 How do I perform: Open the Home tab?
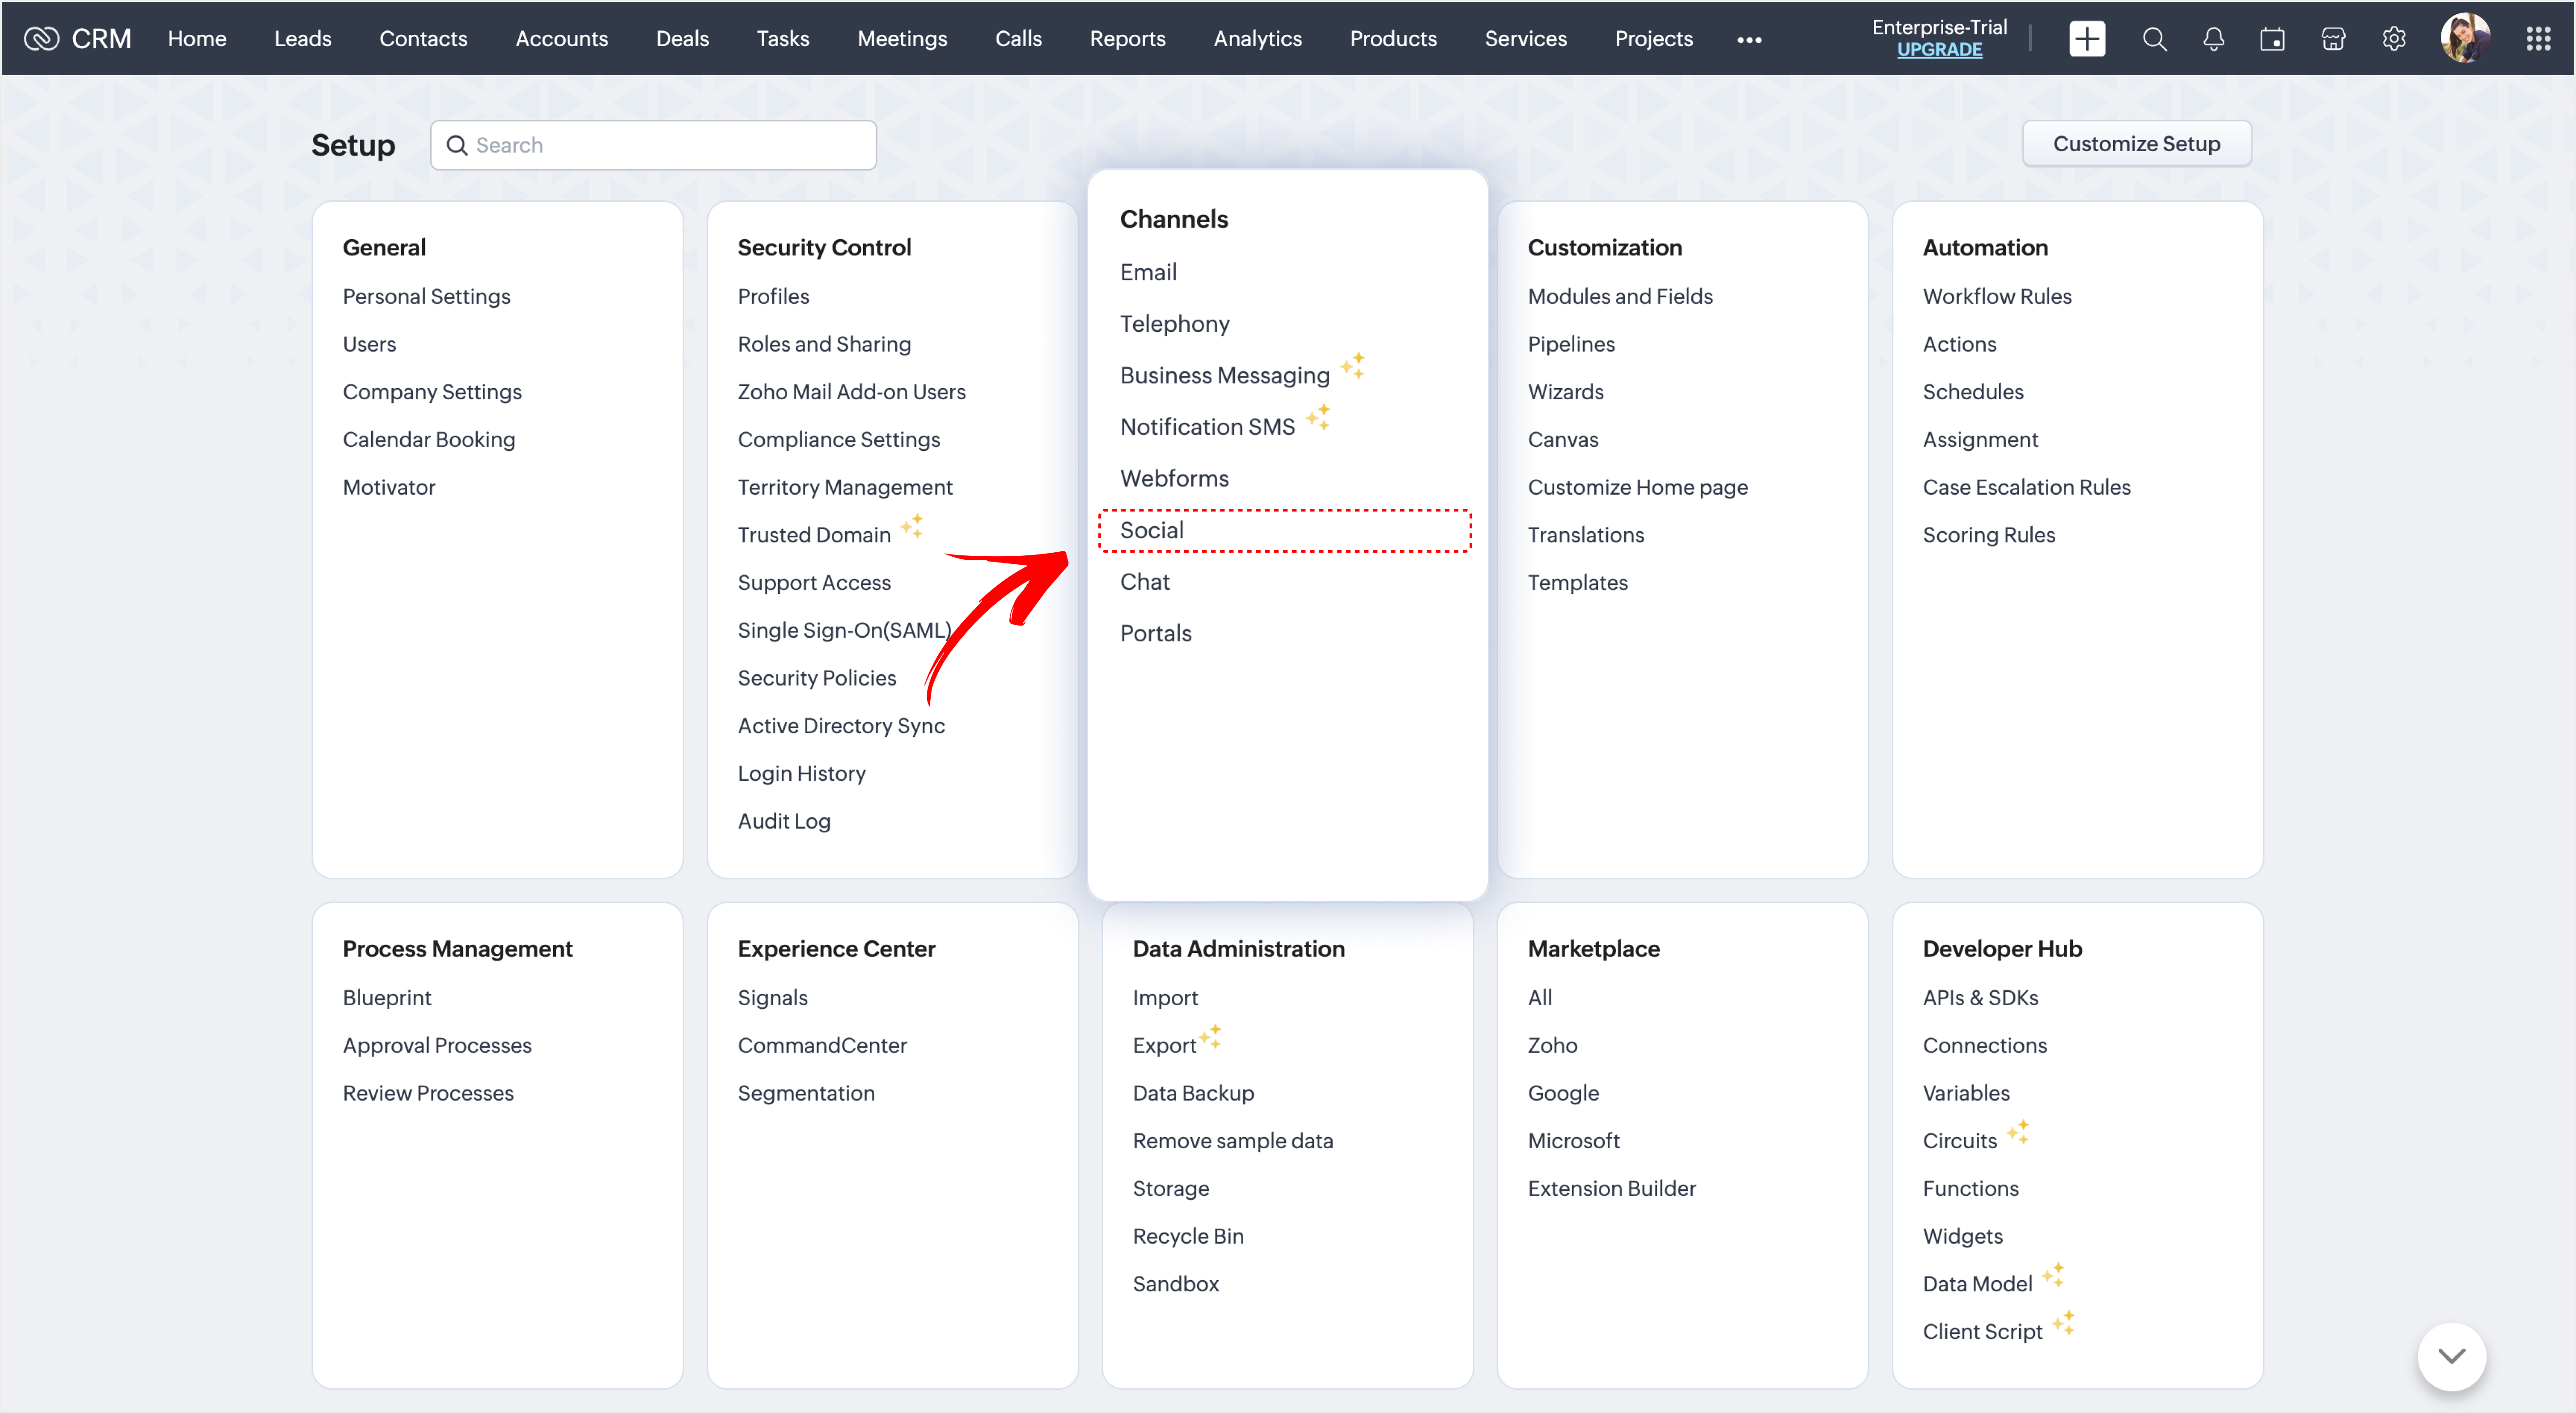pyautogui.click(x=197, y=39)
